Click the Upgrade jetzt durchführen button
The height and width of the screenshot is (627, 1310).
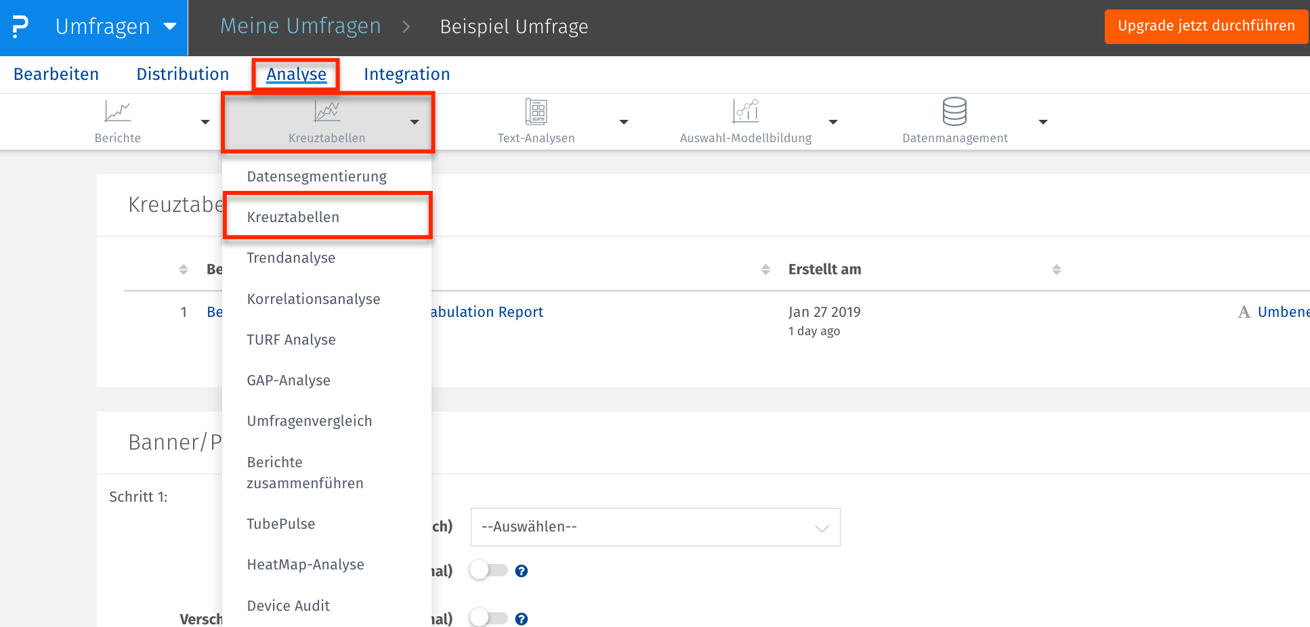tap(1206, 26)
